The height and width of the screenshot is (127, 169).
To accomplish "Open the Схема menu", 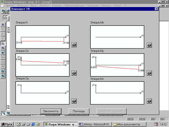I will tap(57, 6).
